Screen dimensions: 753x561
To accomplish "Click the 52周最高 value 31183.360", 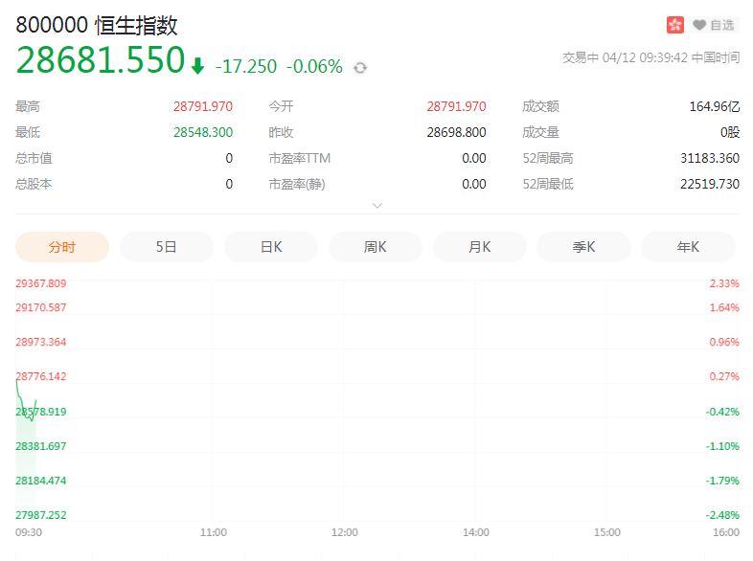I will click(710, 158).
